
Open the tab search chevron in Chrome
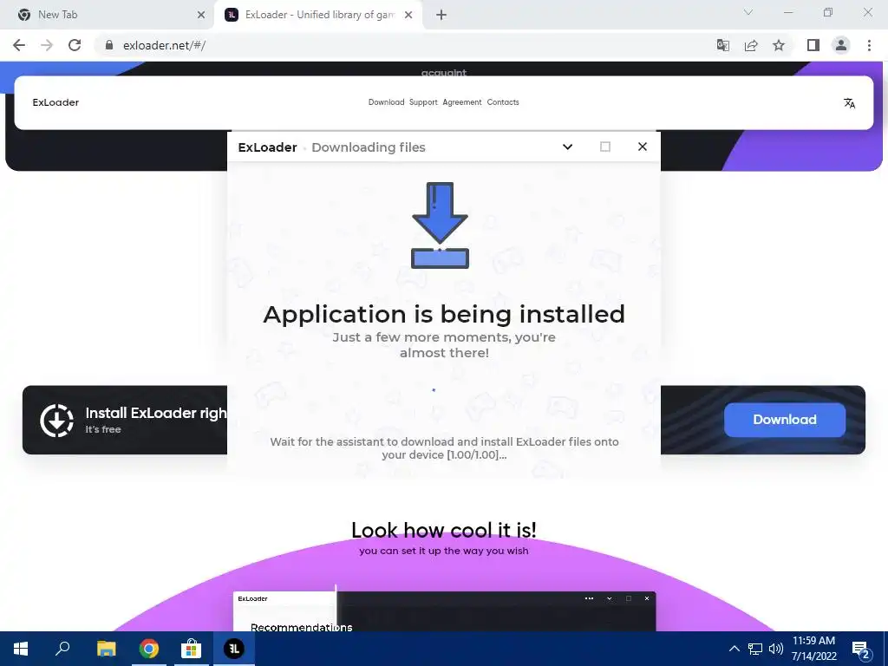pyautogui.click(x=748, y=12)
